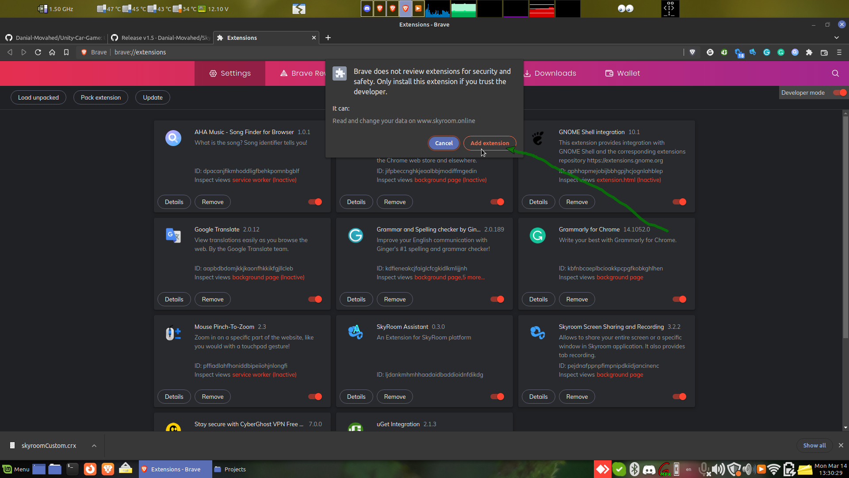849x478 pixels.
Task: Click the muted microphone tray icon
Action: pos(704,470)
